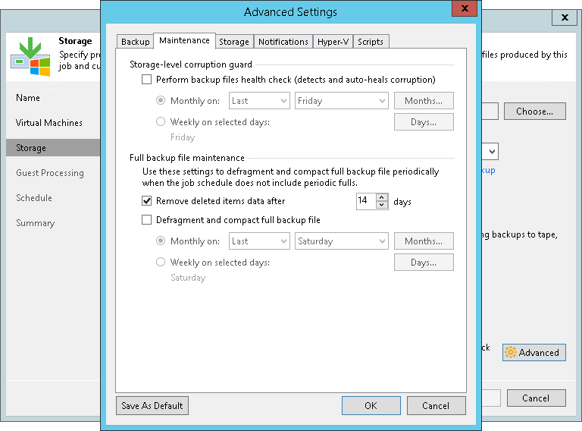
Task: Select Guest Processing step in wizard sidebar
Action: click(50, 173)
